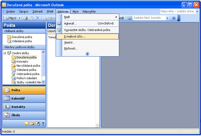Switch to the Kalendář navigation button
Image resolution: width=201 pixels, height=136 pixels.
click(x=24, y=98)
